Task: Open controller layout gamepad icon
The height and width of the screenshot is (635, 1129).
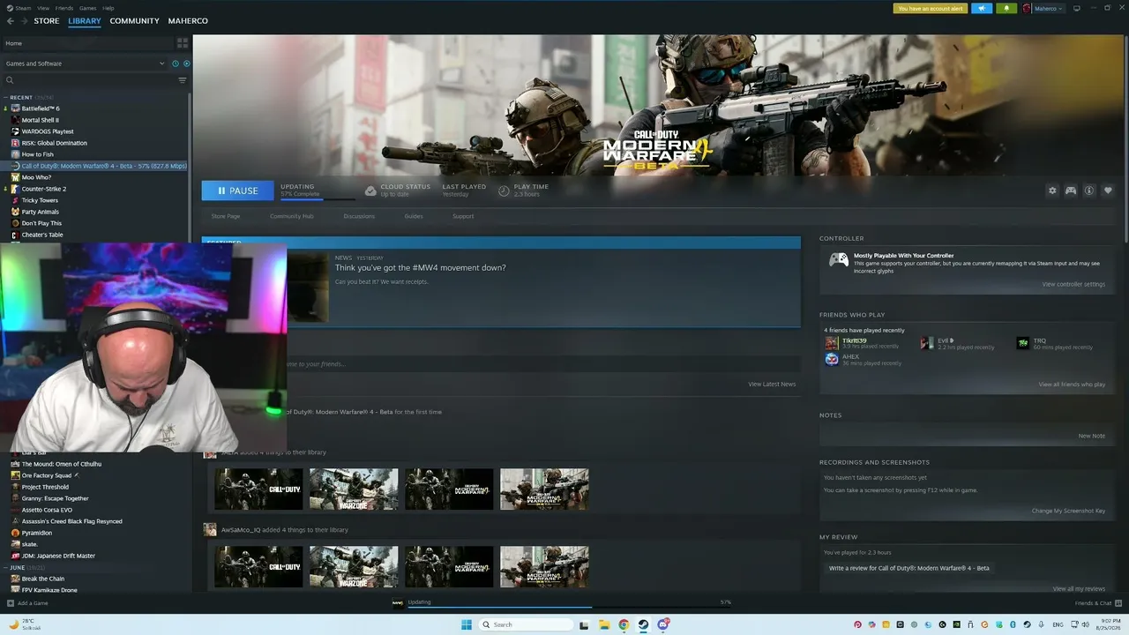Action: coord(1071,190)
